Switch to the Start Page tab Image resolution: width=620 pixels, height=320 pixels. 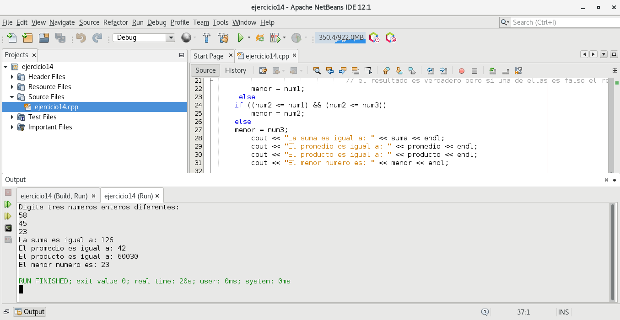click(209, 56)
